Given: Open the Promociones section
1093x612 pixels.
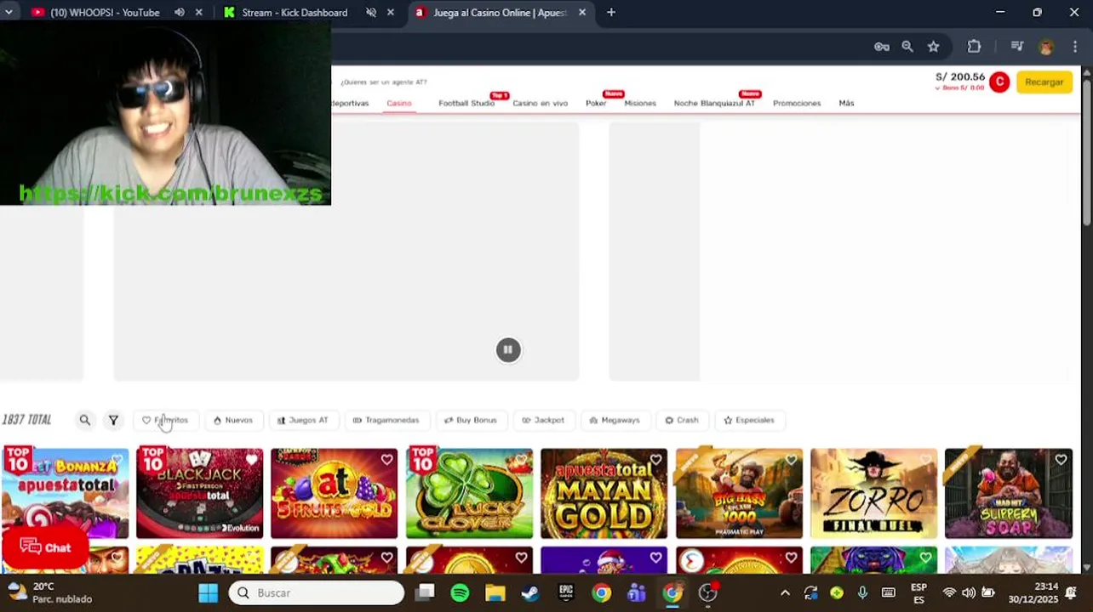Looking at the screenshot, I should click(x=797, y=103).
